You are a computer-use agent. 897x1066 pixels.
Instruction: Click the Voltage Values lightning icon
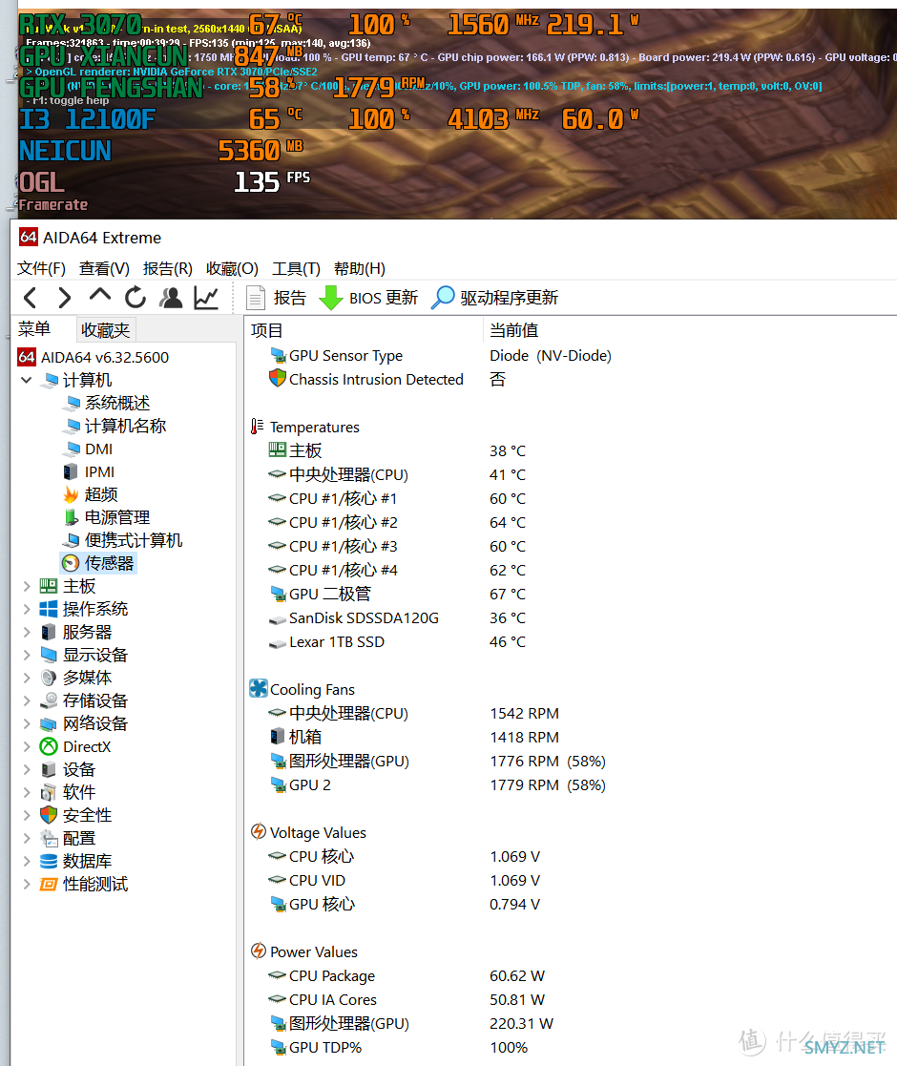[x=259, y=831]
